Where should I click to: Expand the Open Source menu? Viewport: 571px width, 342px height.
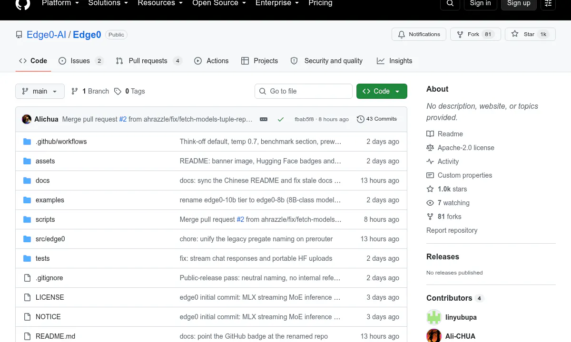(x=219, y=3)
